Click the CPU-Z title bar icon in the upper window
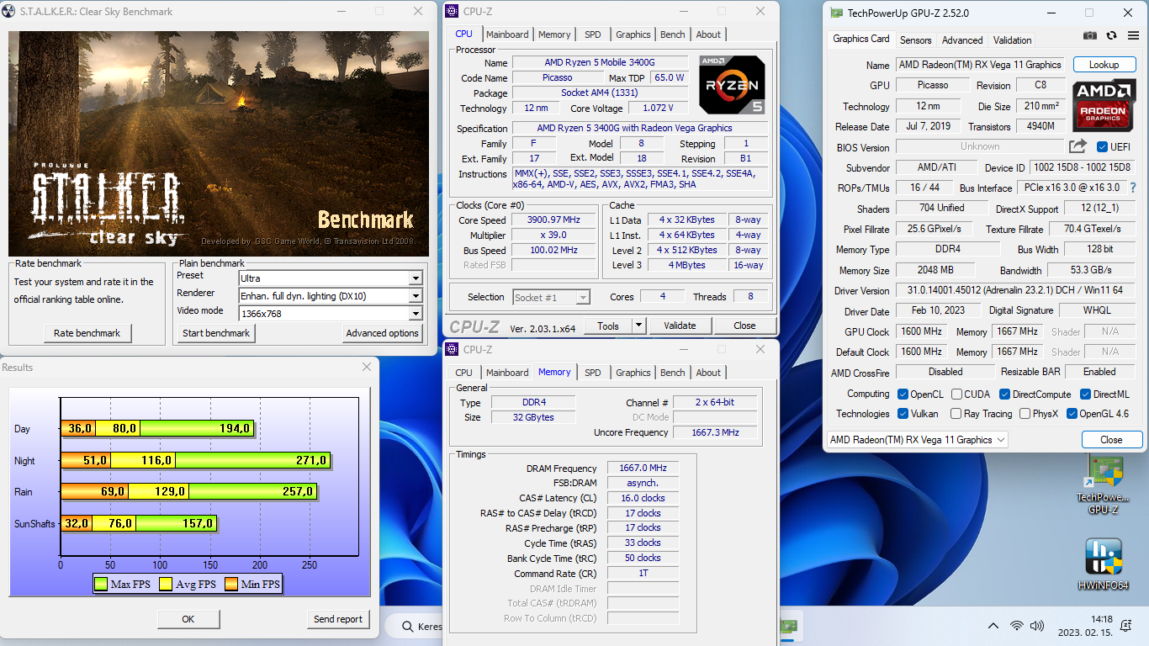 point(453,11)
